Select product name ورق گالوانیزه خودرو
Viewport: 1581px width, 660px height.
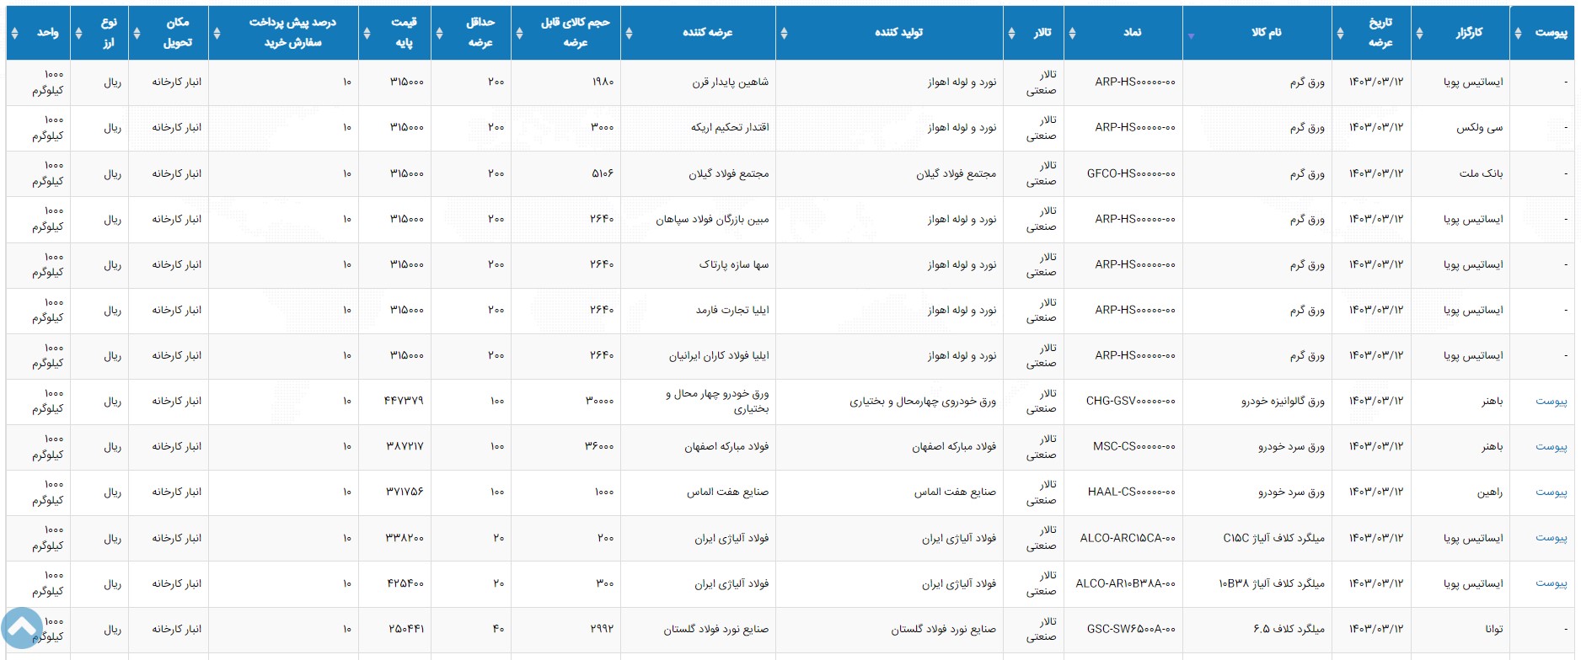pyautogui.click(x=1283, y=401)
